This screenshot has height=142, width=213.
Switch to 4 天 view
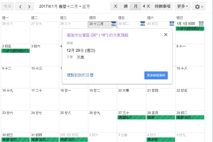point(146,6)
